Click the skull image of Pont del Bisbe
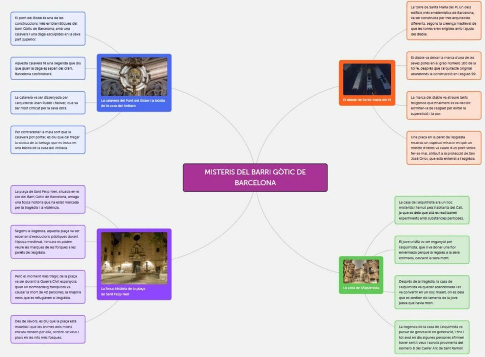 click(x=134, y=76)
